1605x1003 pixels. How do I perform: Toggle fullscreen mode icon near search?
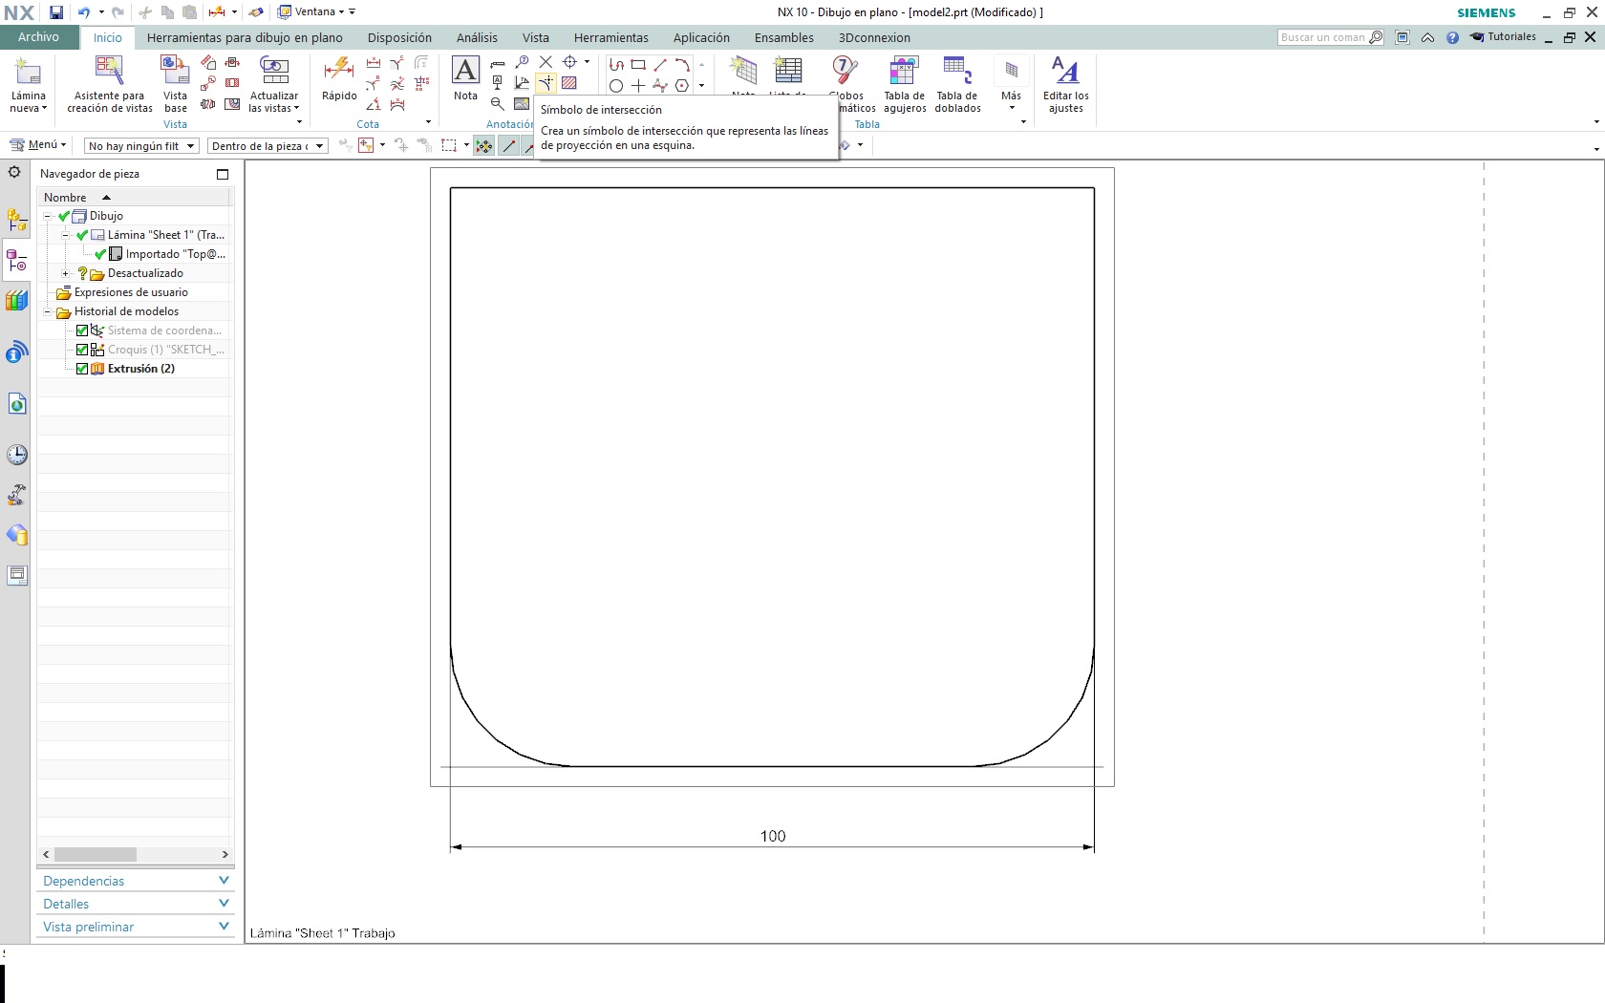[x=1402, y=38]
